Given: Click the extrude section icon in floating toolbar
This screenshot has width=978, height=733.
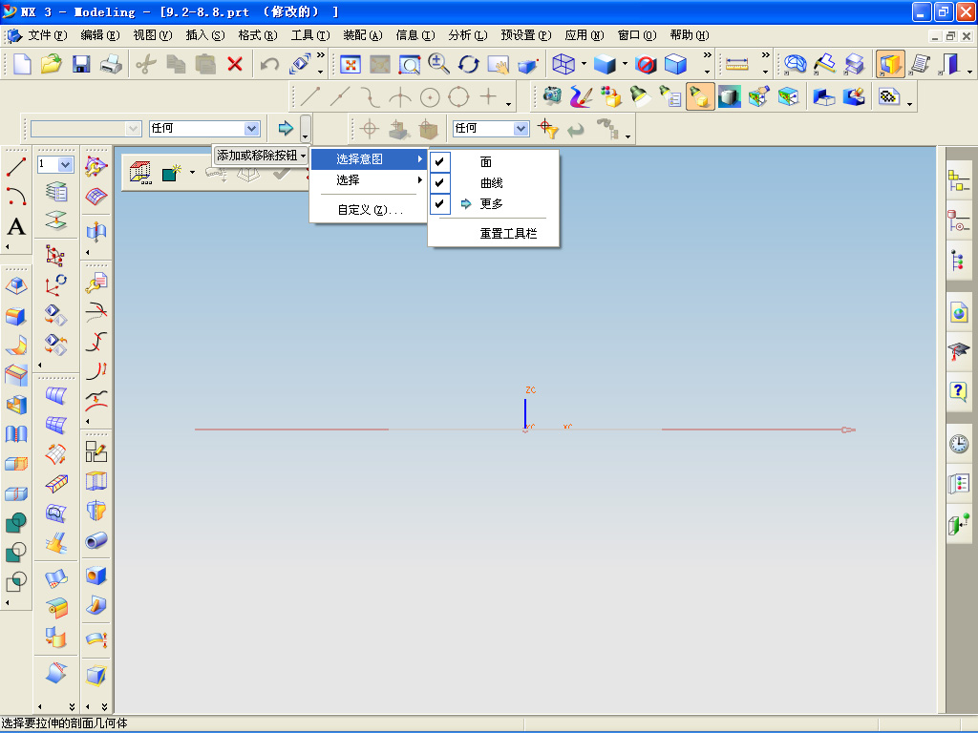Looking at the screenshot, I should [141, 173].
